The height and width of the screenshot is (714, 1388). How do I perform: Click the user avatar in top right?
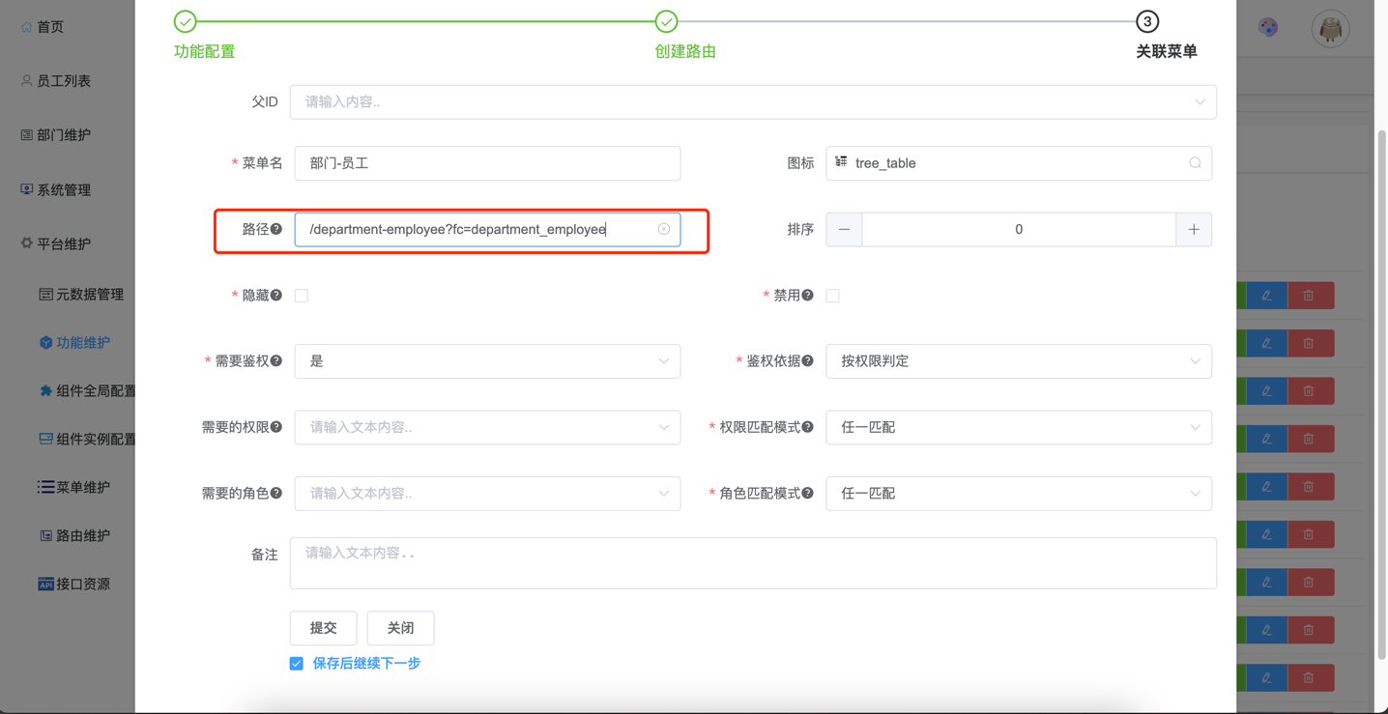[1330, 29]
